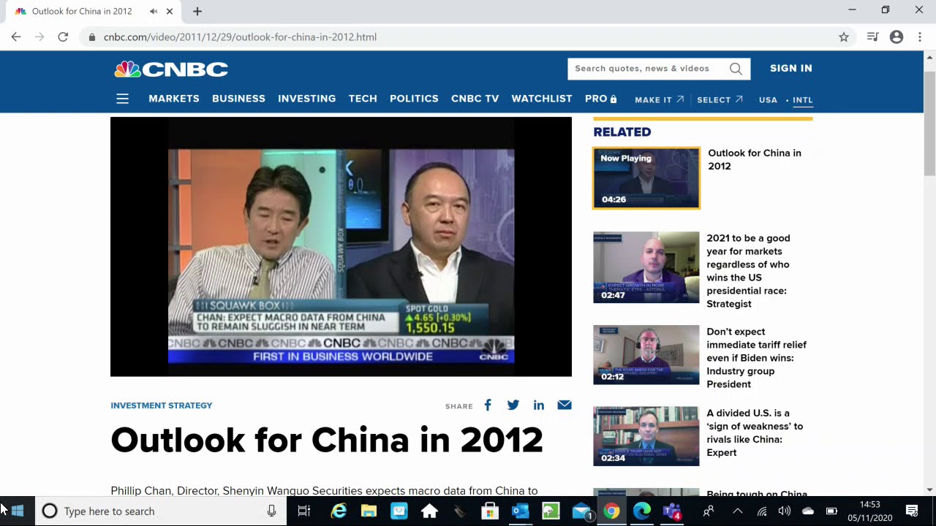
Task: Open Chrome three-dot menu
Action: pyautogui.click(x=920, y=37)
